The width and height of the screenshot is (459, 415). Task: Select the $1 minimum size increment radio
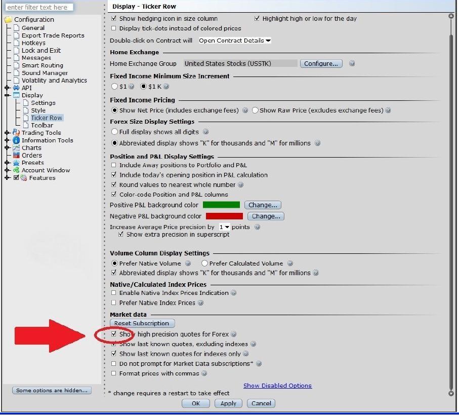point(114,87)
